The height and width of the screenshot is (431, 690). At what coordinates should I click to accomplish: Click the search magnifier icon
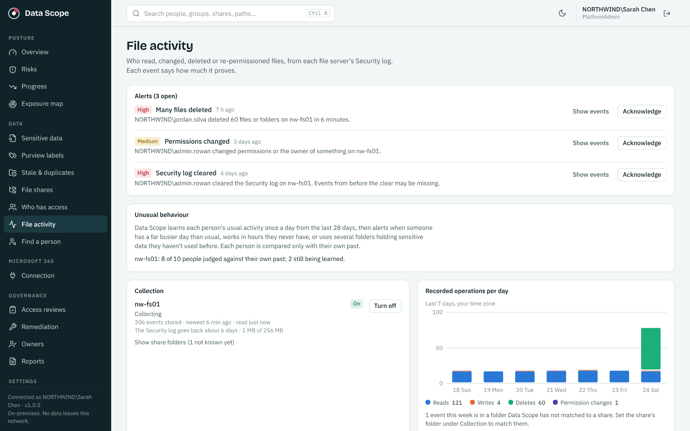[x=136, y=13]
